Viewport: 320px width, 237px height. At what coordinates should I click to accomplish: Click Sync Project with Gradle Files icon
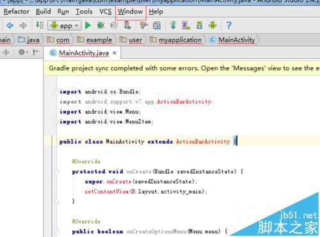(173, 26)
